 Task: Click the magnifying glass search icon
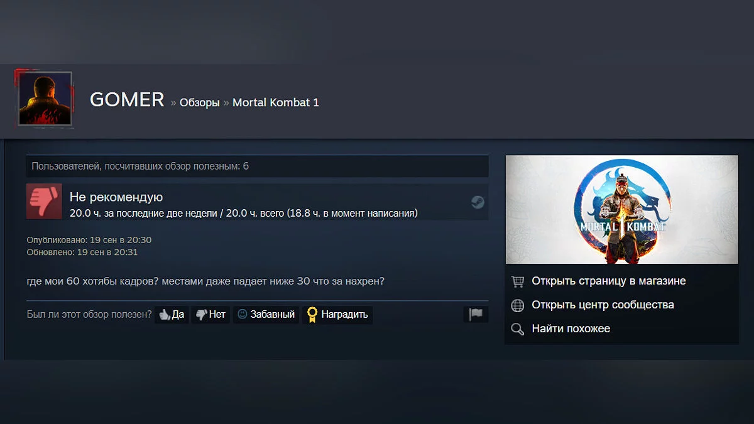click(518, 329)
